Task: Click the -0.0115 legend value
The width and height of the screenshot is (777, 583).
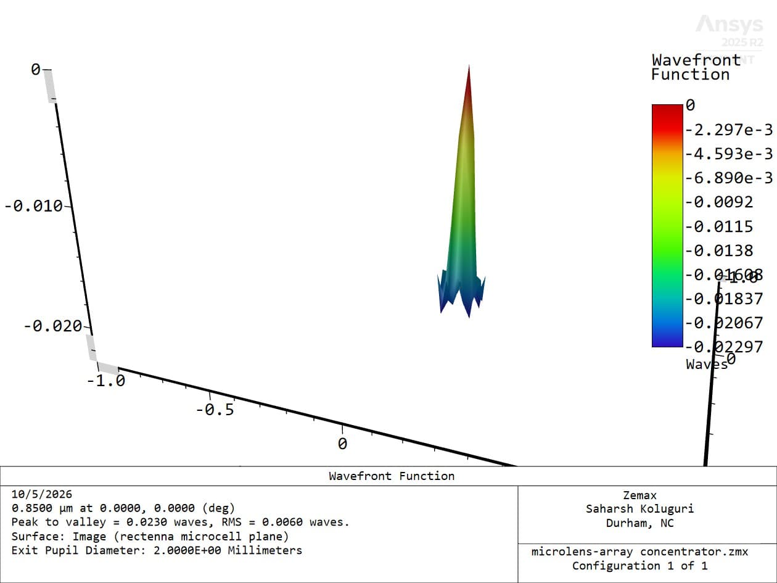Action: point(720,226)
